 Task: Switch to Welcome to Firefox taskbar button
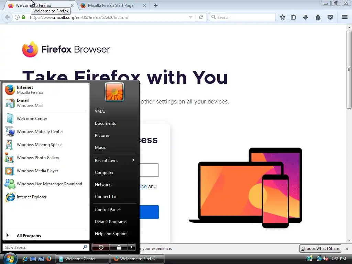point(137,259)
